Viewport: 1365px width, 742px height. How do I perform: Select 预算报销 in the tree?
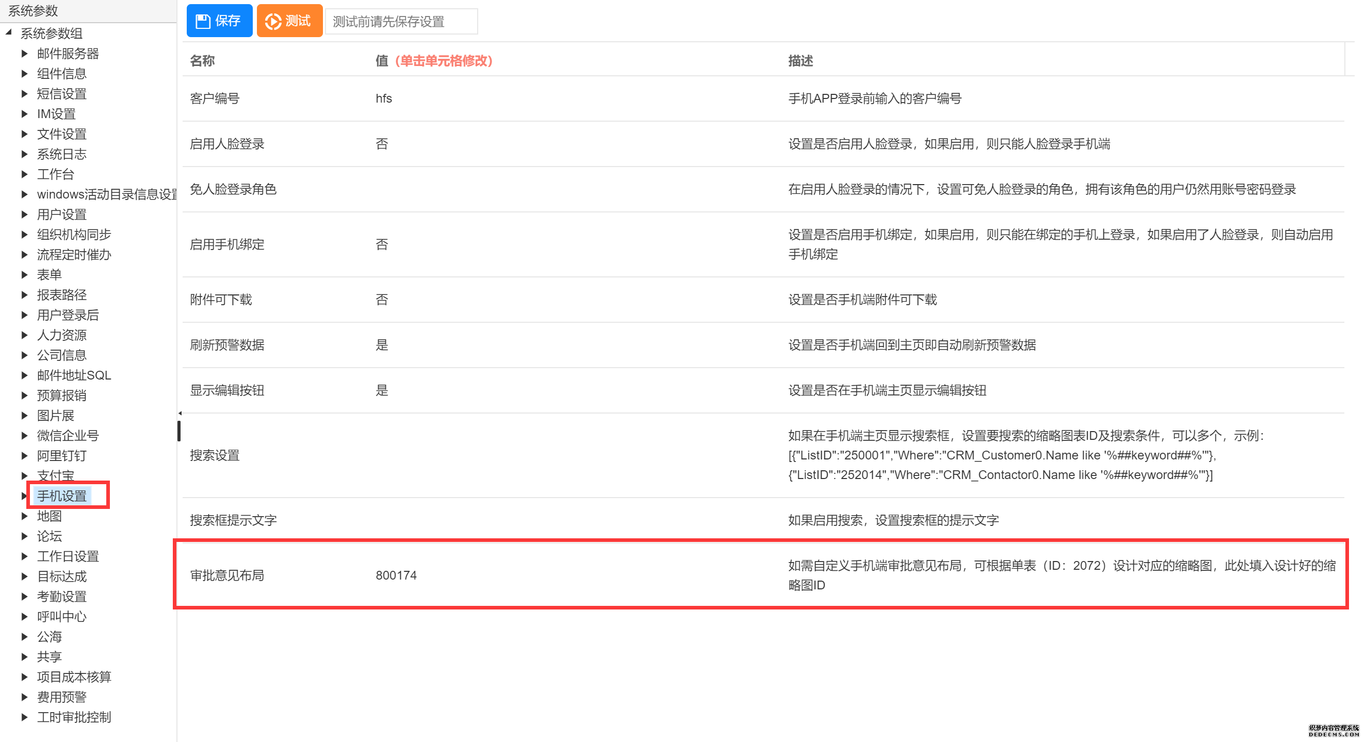62,395
